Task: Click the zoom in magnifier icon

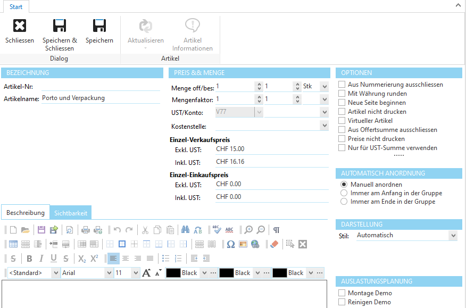Action: (x=248, y=230)
